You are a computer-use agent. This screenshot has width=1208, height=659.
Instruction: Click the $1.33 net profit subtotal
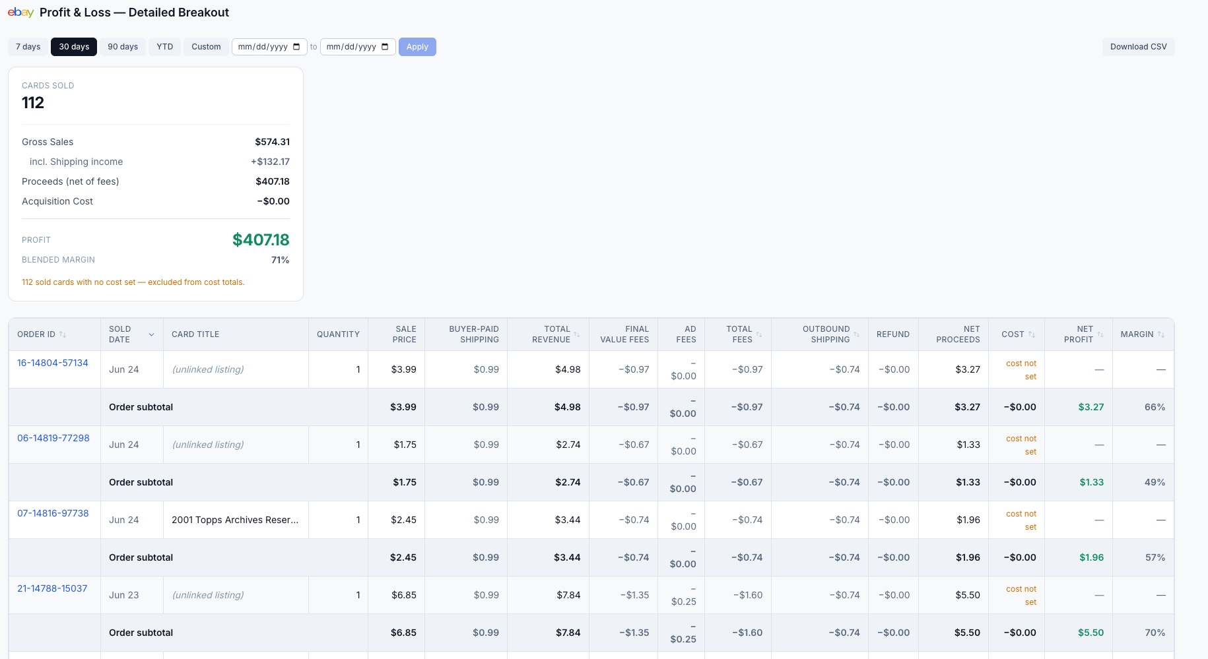pos(1092,482)
